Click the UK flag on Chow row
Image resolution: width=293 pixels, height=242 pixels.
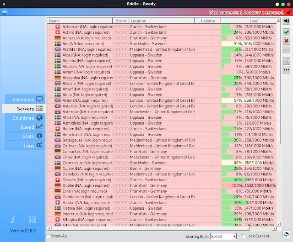[58, 157]
